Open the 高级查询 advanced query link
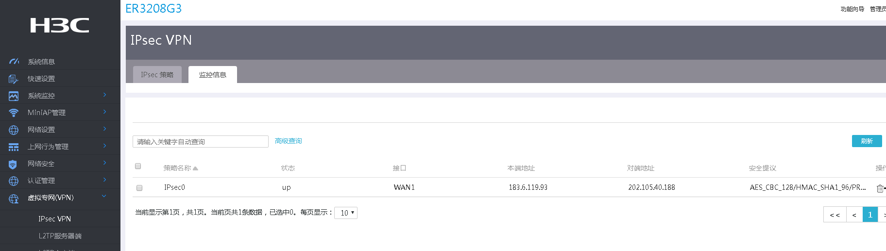 (289, 141)
